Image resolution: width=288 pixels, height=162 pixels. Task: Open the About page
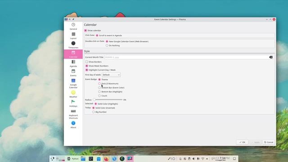click(73, 125)
